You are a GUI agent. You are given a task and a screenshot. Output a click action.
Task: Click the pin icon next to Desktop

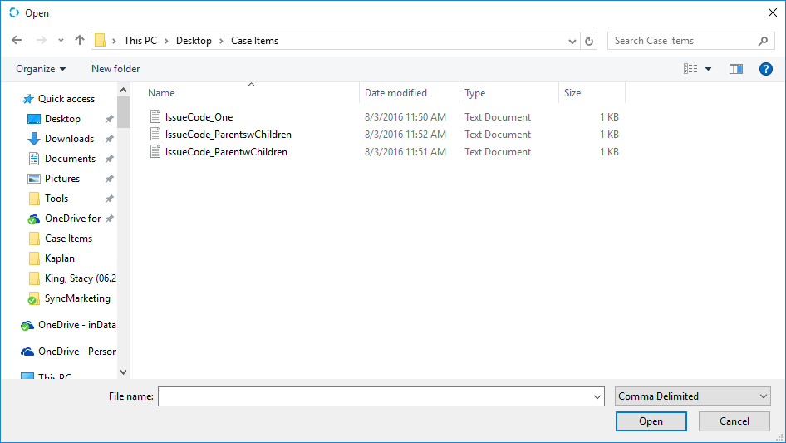tap(110, 119)
